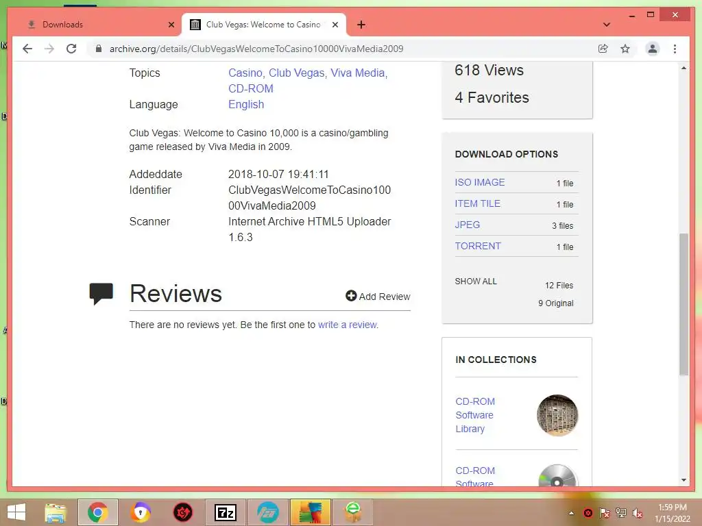Open the CD-ROM topic link
Screen dimensions: 702x526
click(251, 88)
